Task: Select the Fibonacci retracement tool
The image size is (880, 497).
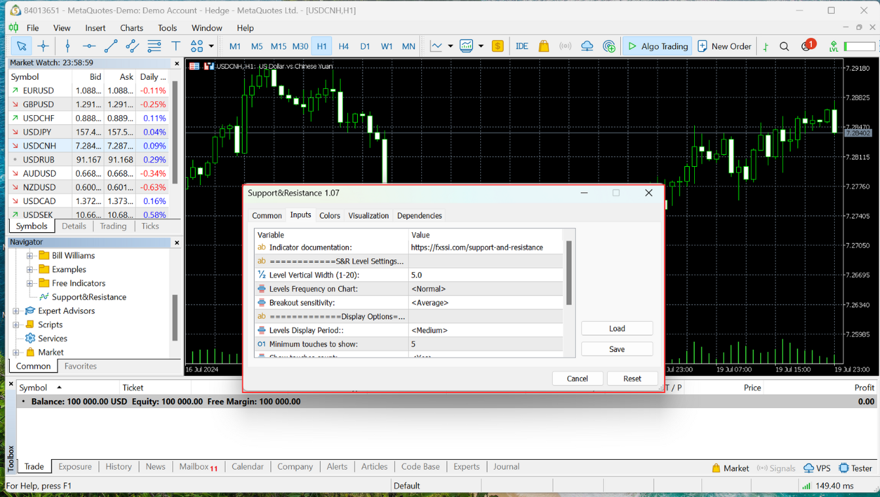Action: (154, 46)
